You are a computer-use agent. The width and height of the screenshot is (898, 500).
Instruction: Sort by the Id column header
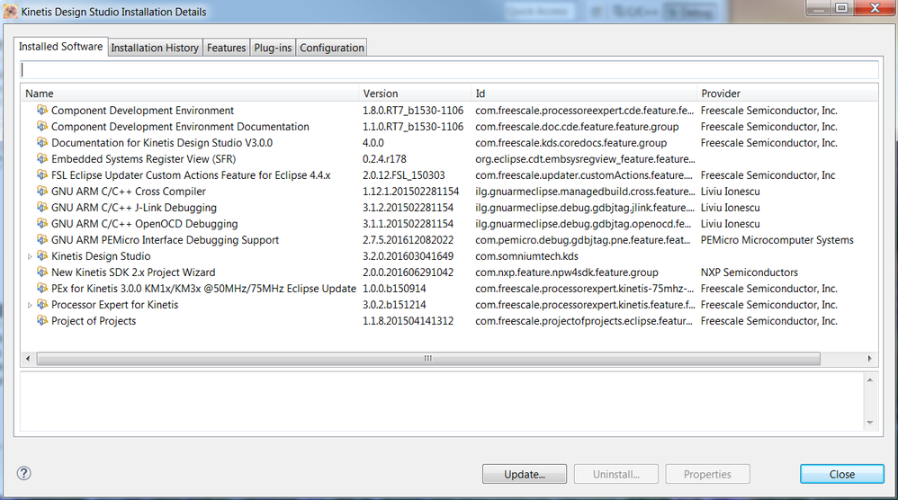(584, 94)
